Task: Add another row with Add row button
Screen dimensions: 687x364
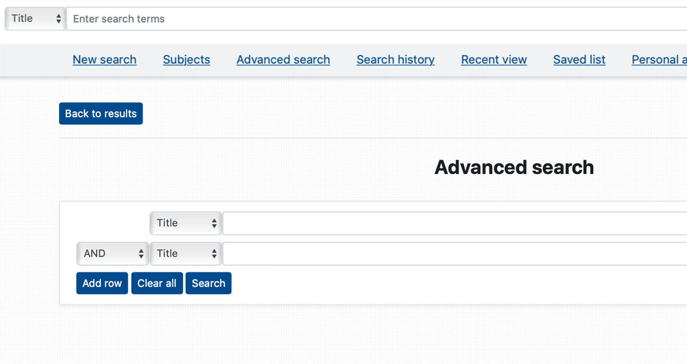Action: (x=102, y=283)
